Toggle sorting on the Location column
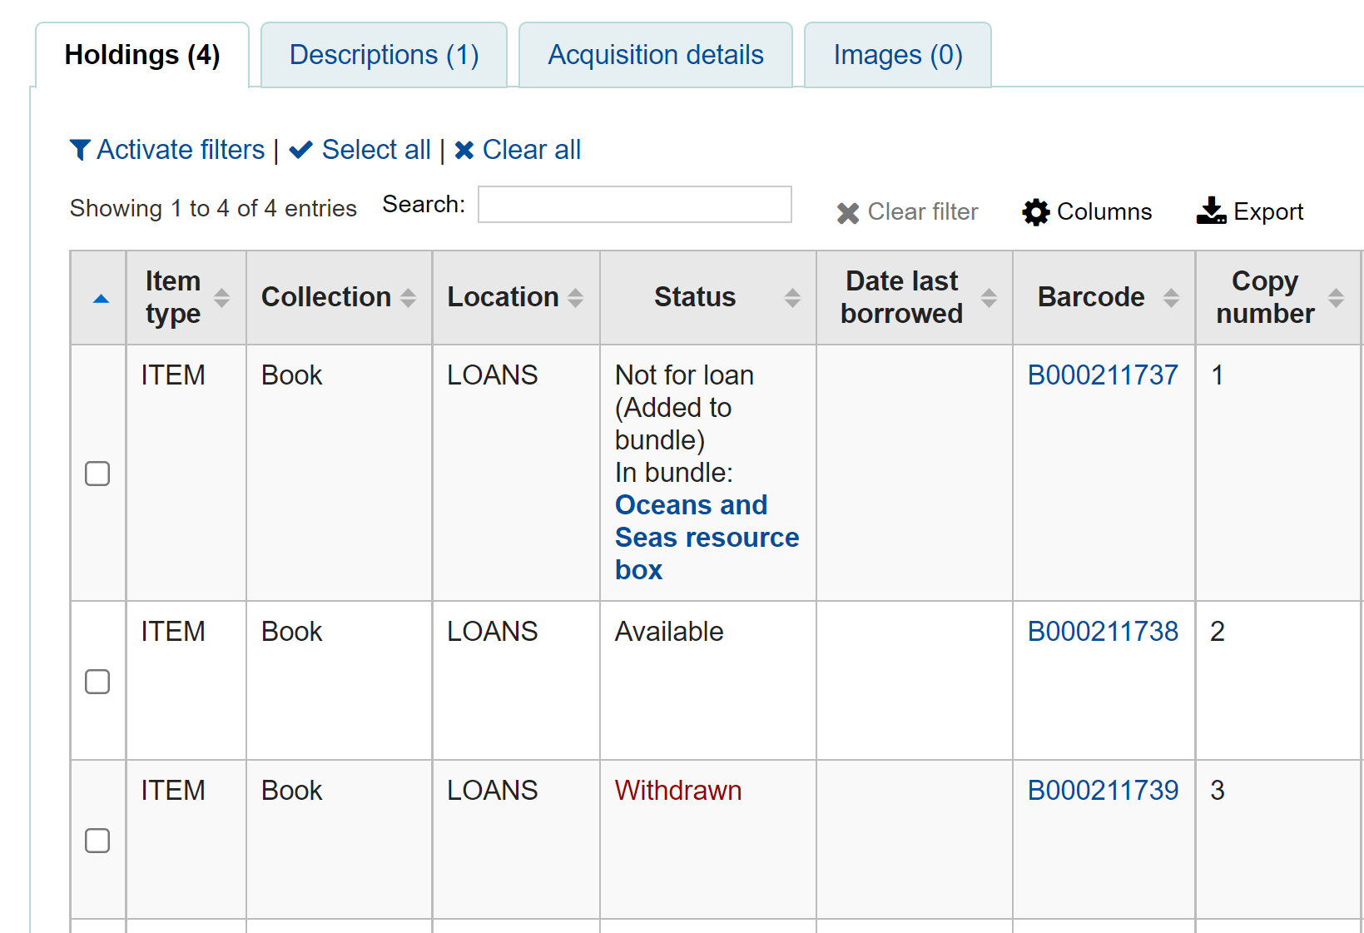This screenshot has height=933, width=1364. pos(576,297)
